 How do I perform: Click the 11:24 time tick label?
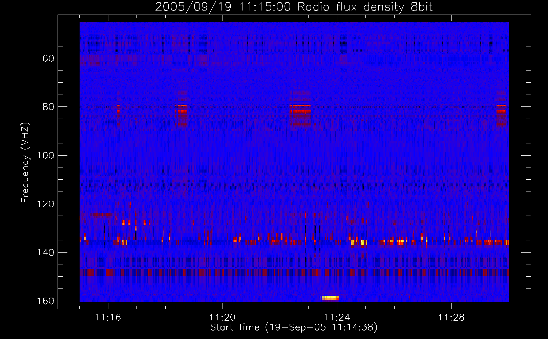(337, 318)
